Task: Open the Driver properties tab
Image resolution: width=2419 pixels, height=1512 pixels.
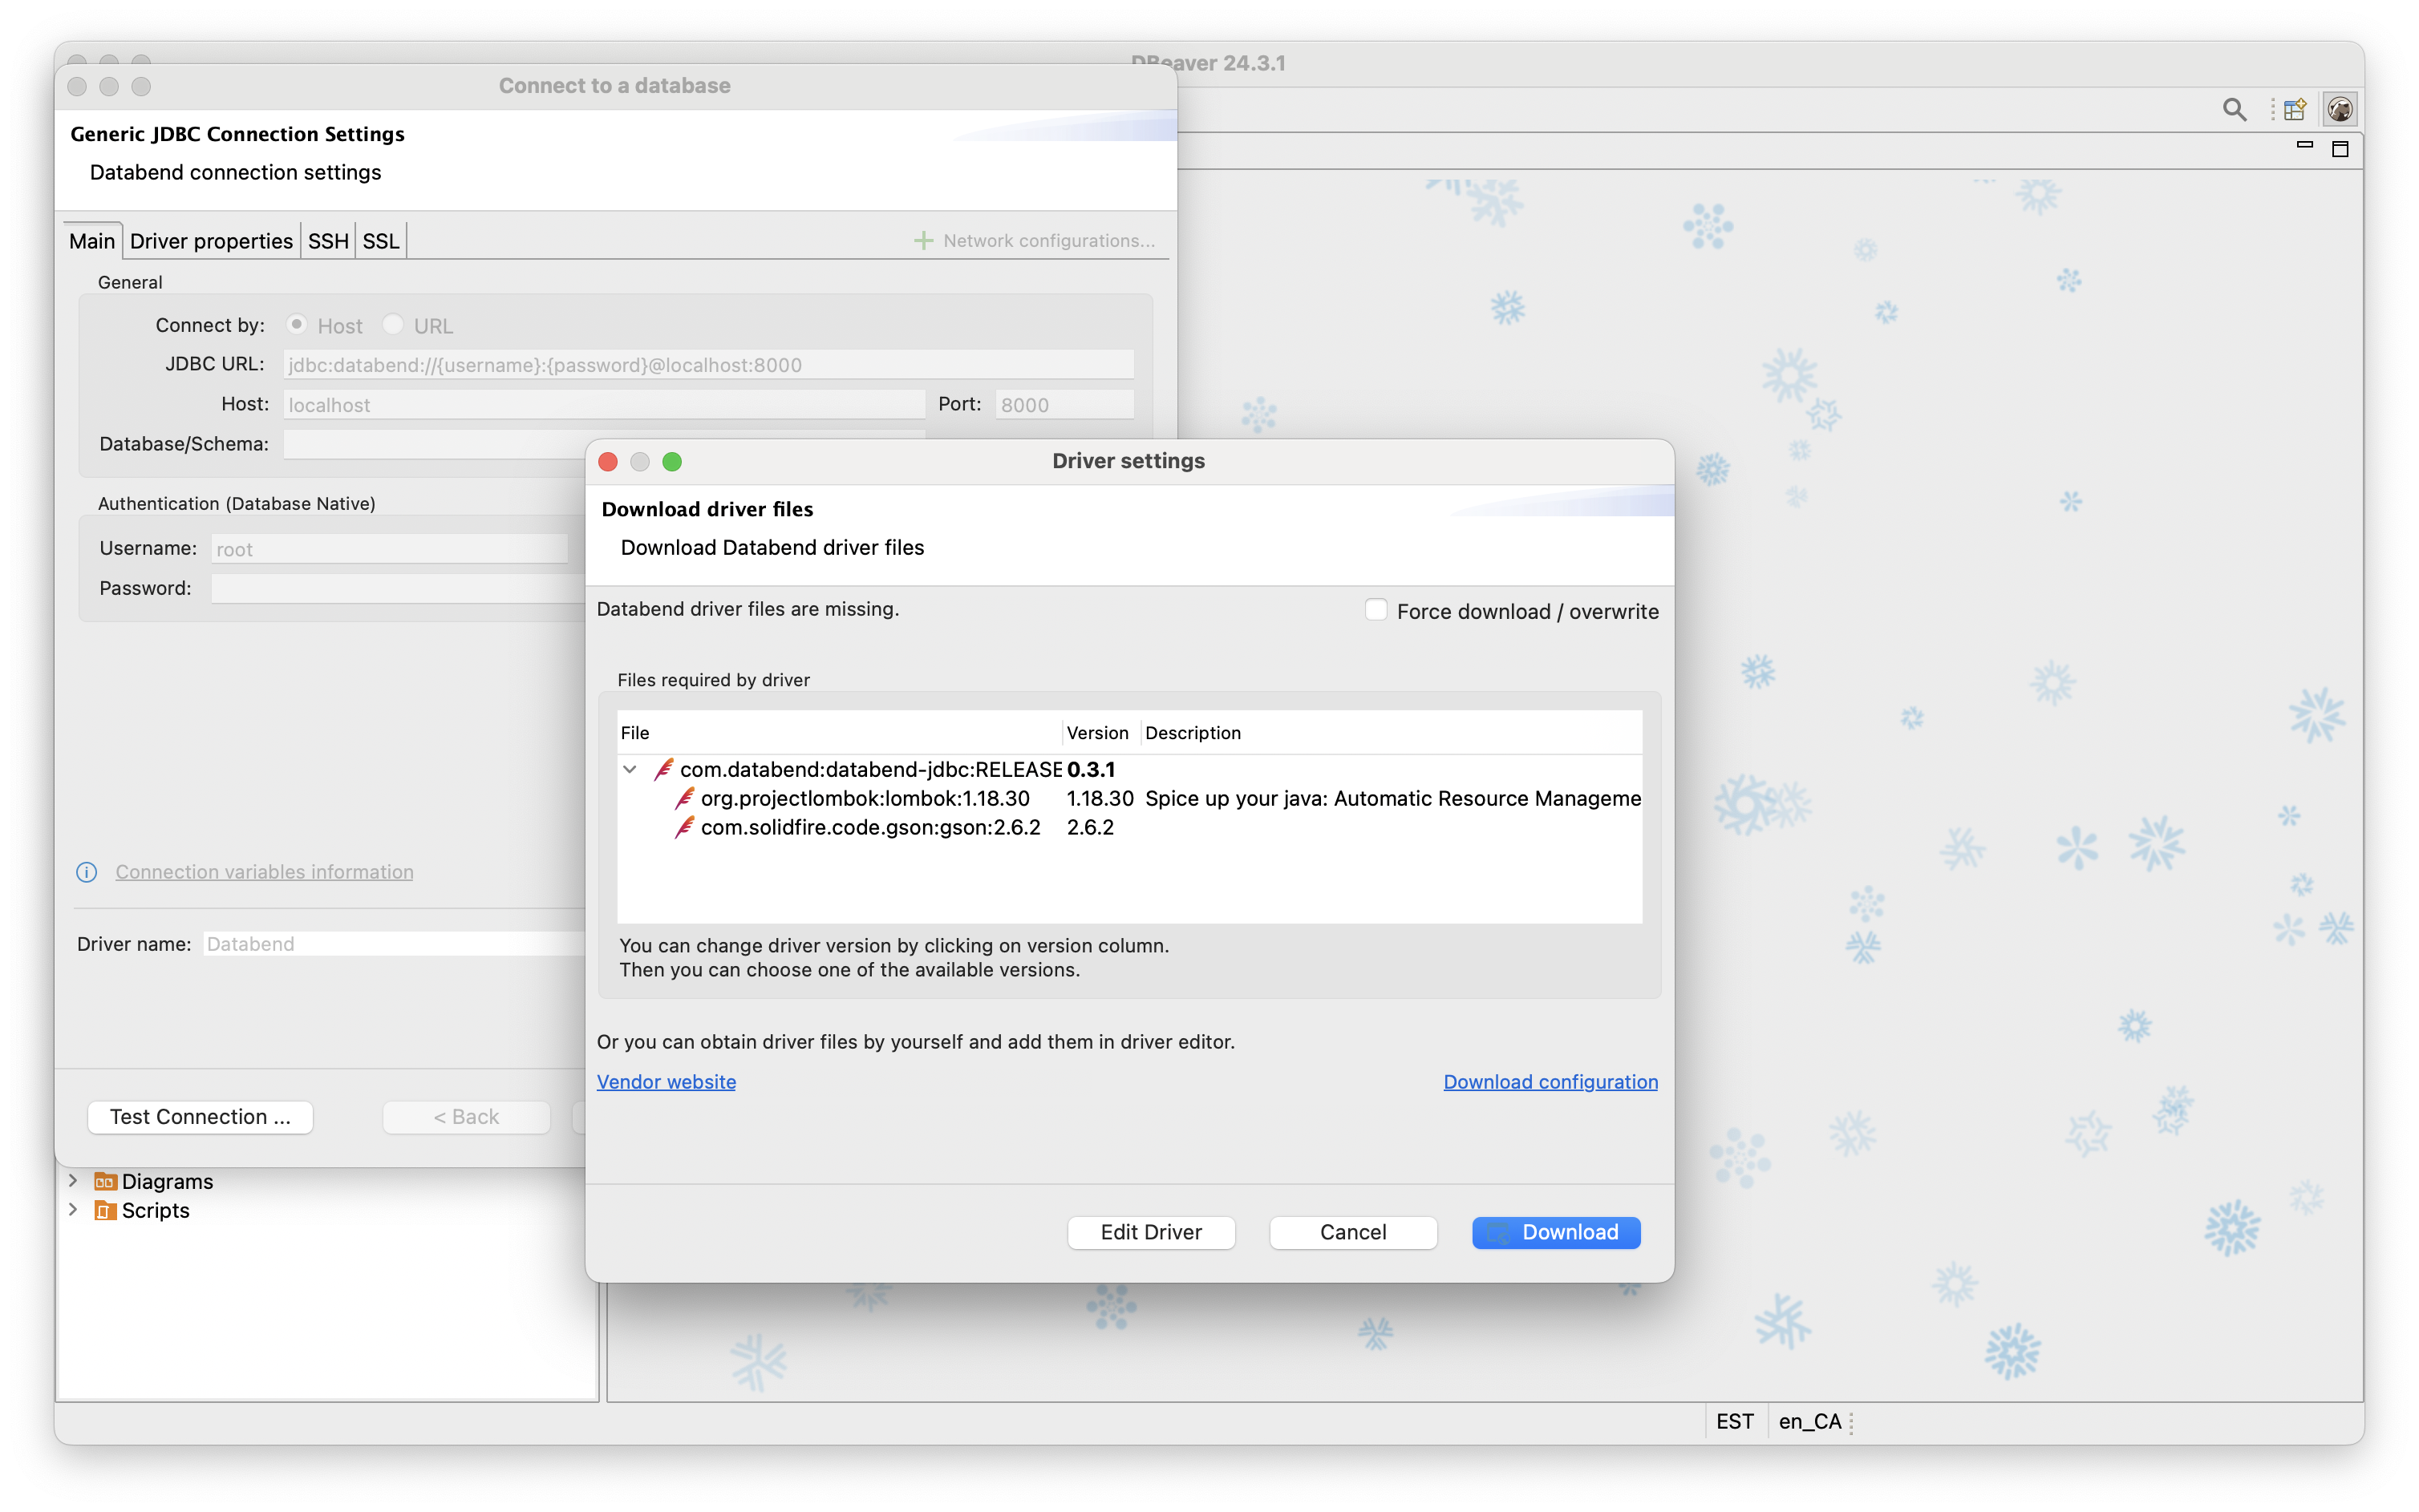Action: (211, 241)
